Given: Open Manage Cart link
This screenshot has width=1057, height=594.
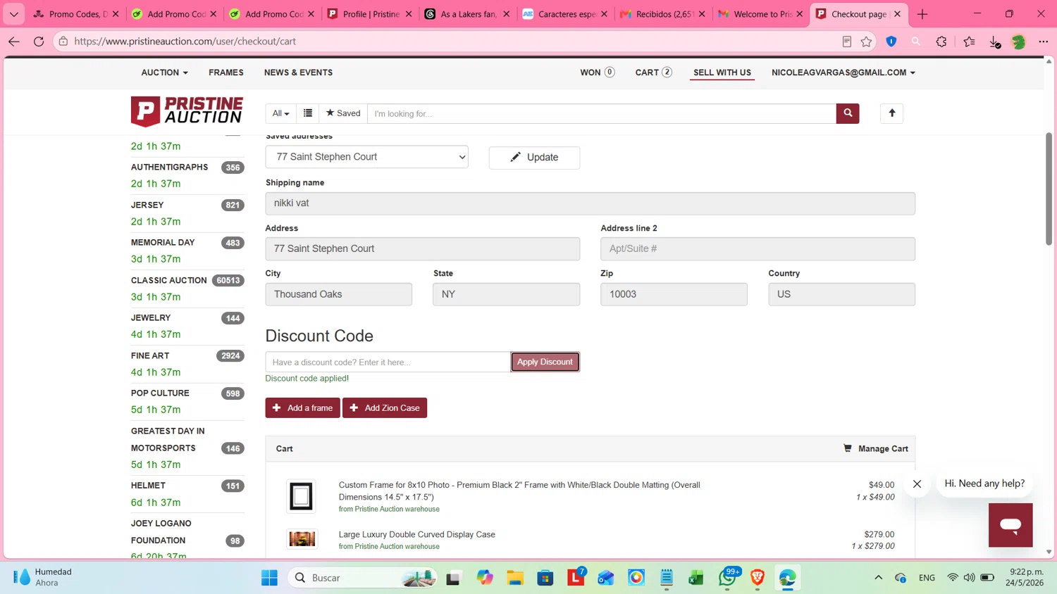Looking at the screenshot, I should click(876, 448).
